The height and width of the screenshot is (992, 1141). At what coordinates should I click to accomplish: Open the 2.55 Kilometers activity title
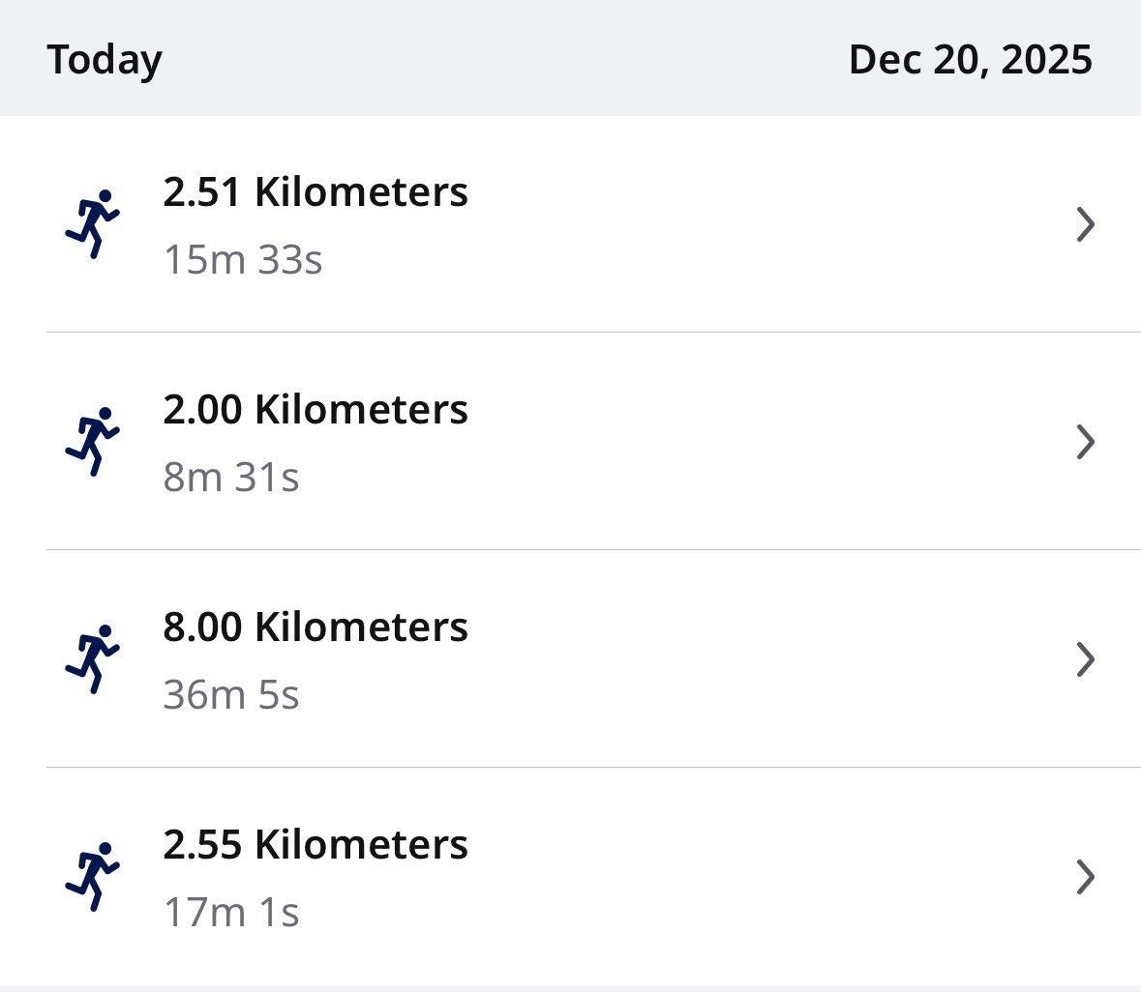315,844
